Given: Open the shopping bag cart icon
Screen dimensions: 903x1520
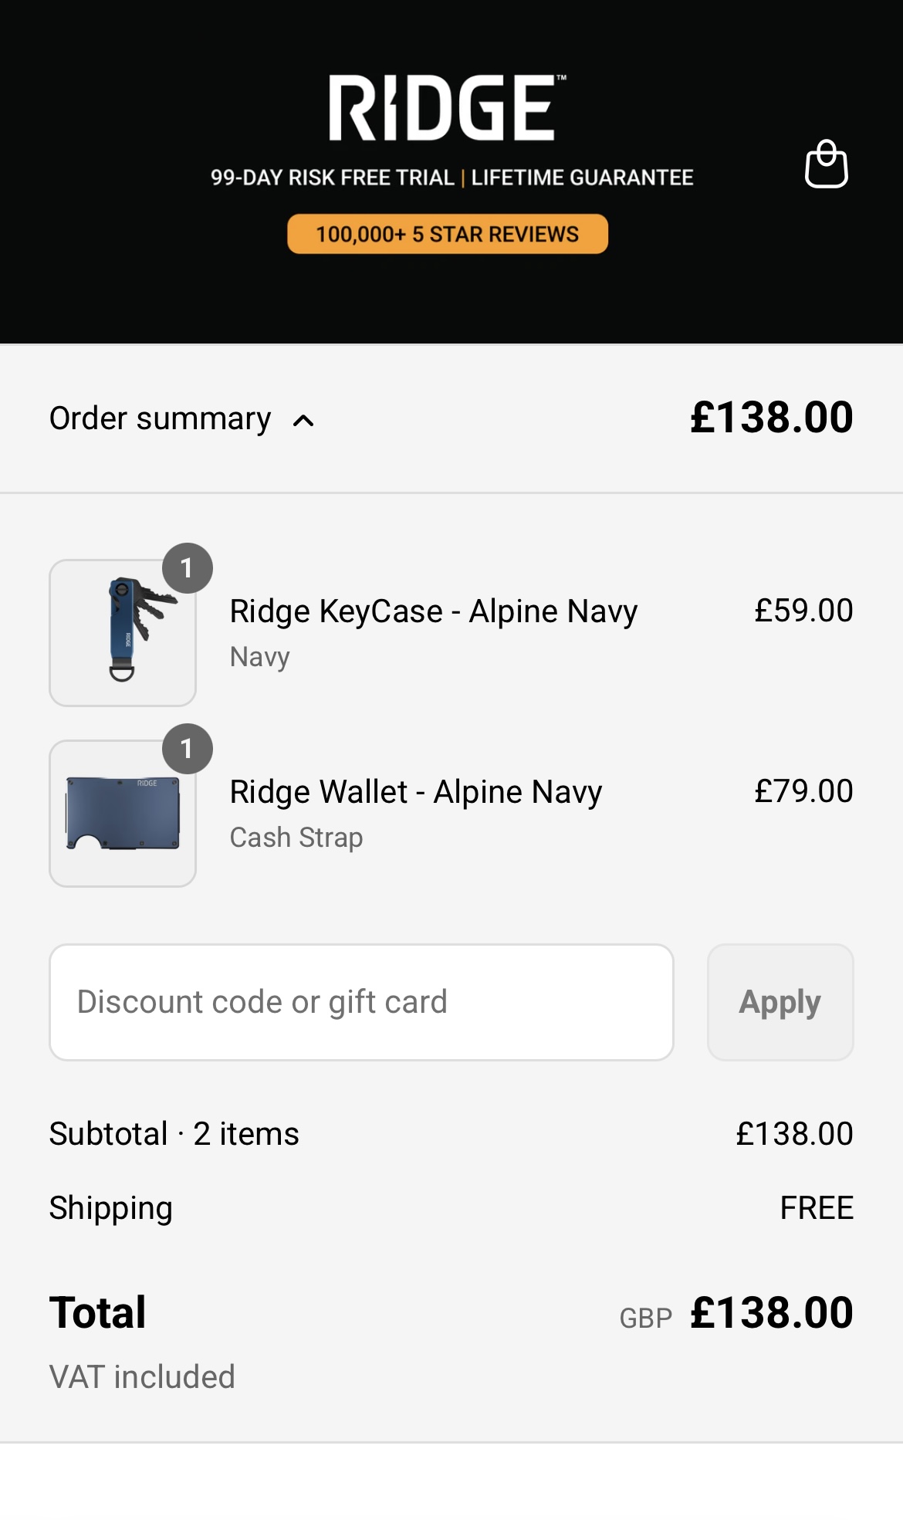Looking at the screenshot, I should 827,164.
